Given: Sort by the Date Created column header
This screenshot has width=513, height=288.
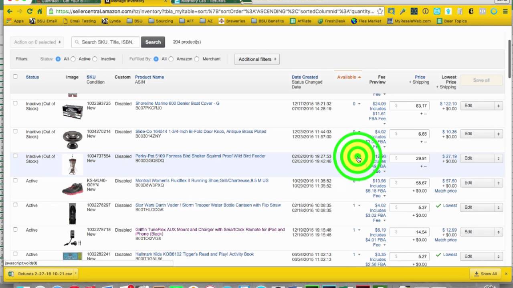Looking at the screenshot, I should [x=305, y=77].
